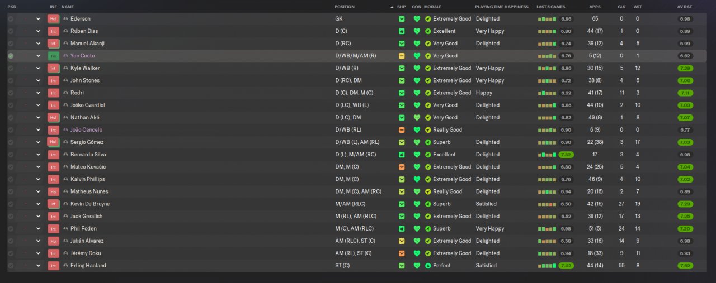716x283 pixels.
Task: Click Ederson's 'Hol' status icon
Action: [x=53, y=19]
